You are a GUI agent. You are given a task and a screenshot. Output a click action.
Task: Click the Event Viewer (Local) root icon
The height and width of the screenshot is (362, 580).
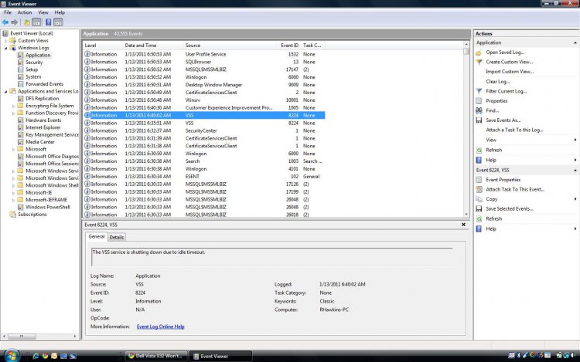click(x=5, y=33)
